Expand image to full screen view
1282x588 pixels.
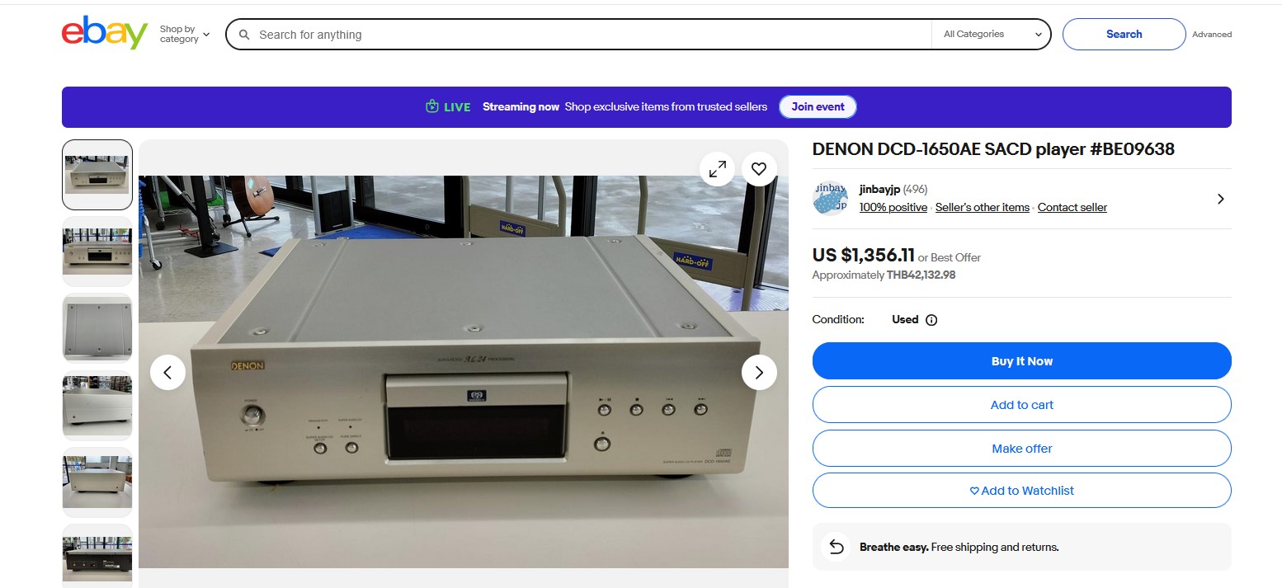pos(718,169)
